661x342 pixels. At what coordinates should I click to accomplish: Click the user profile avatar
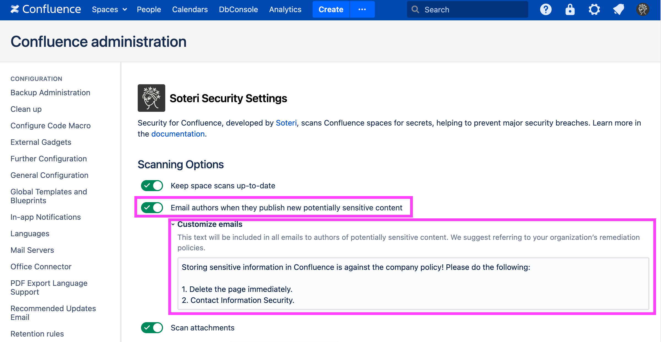point(643,10)
